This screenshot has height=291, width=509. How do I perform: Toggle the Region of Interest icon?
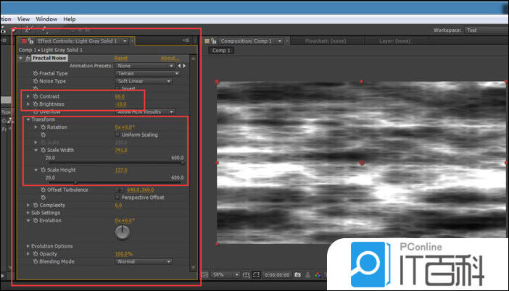pyautogui.click(x=257, y=275)
